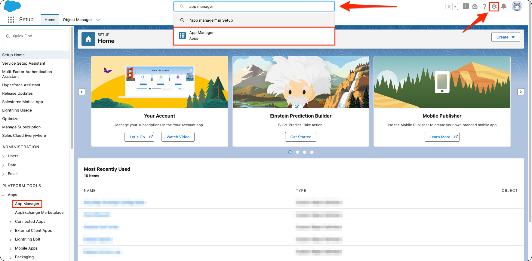Click the Global Actions plus icon

(466, 6)
